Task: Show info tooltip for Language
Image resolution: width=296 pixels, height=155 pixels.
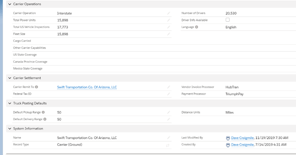Action: tap(196, 27)
